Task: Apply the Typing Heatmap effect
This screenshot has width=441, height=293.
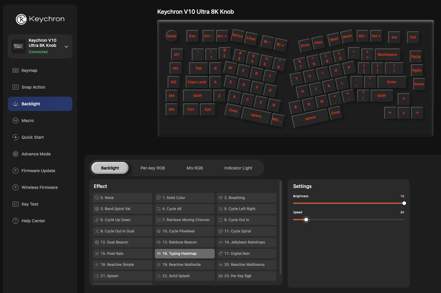Action: 184,254
